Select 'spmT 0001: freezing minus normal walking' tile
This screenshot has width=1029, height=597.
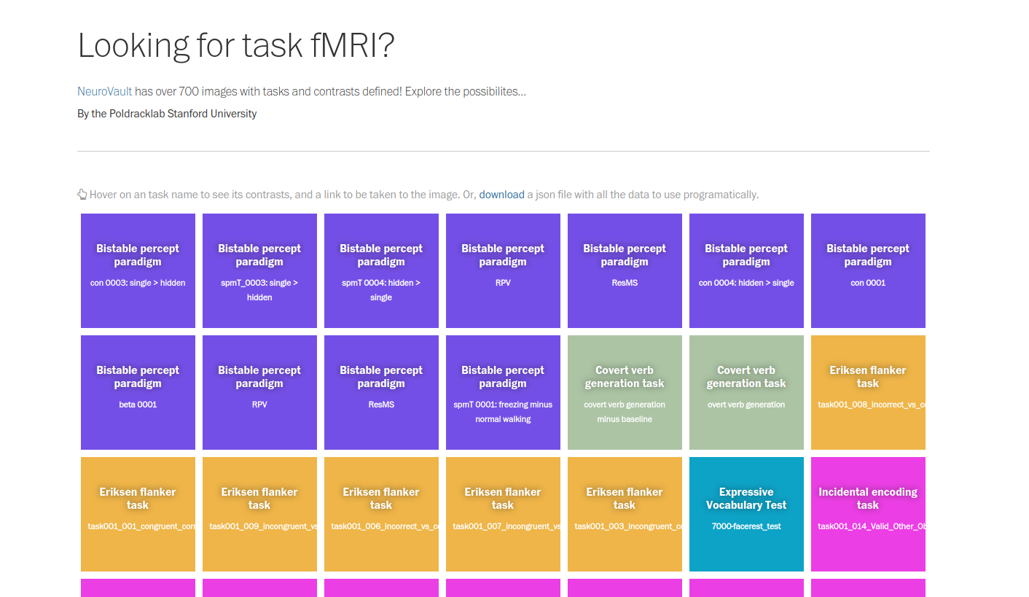tap(503, 392)
